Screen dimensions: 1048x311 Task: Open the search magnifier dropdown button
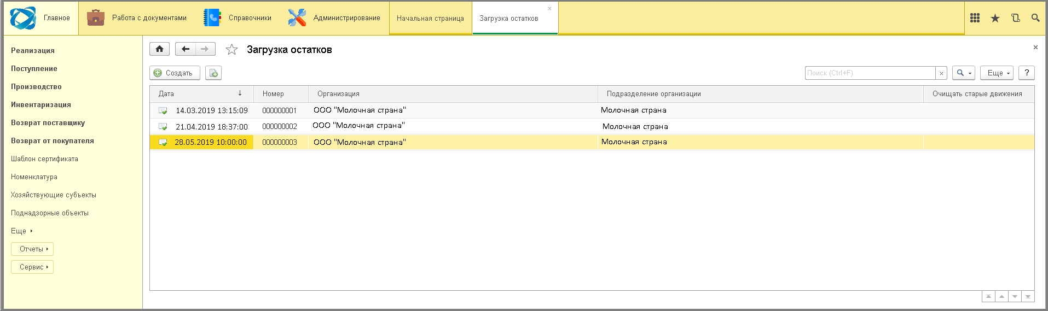[964, 73]
